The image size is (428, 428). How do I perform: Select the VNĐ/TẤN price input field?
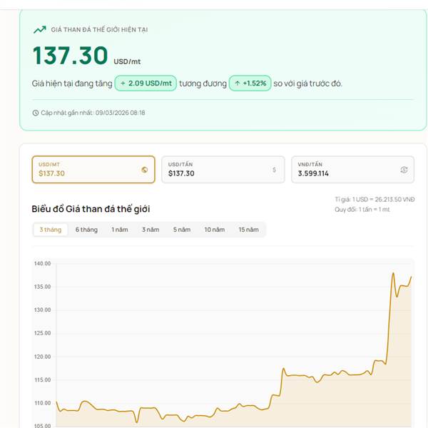[344, 173]
